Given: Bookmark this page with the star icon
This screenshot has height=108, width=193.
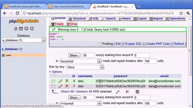Looking at the screenshot, I should [x=181, y=13].
